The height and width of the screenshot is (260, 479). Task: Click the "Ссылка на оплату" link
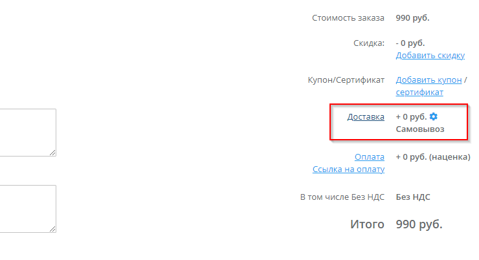pos(348,169)
